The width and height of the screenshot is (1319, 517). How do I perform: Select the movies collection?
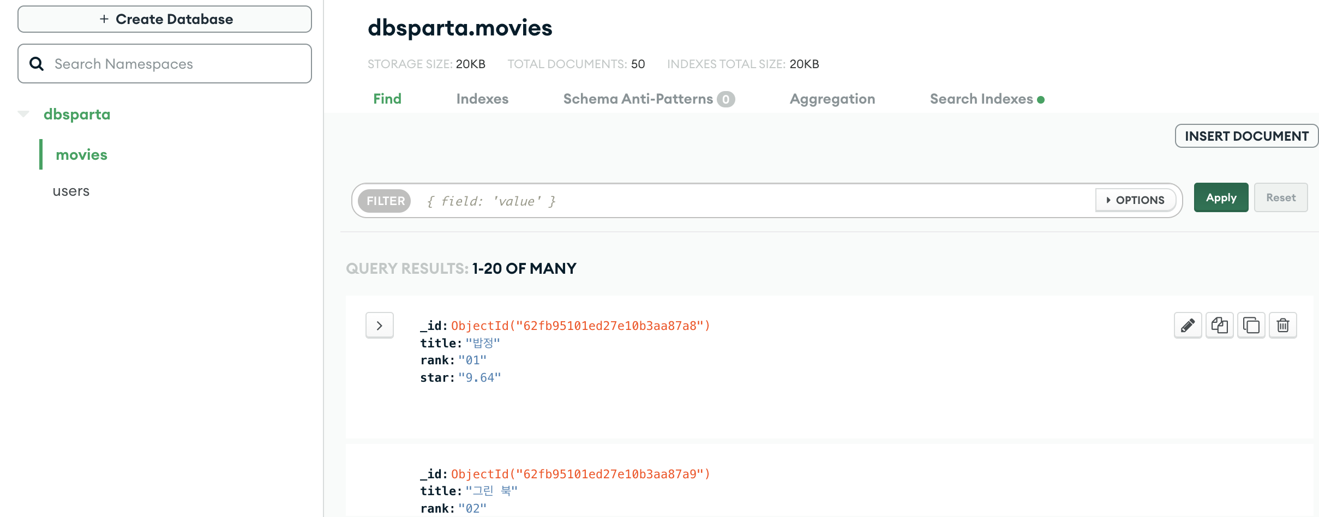coord(82,155)
